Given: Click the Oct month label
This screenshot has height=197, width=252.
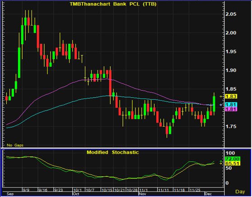Looking at the screenshot, I should pyautogui.click(x=76, y=194).
